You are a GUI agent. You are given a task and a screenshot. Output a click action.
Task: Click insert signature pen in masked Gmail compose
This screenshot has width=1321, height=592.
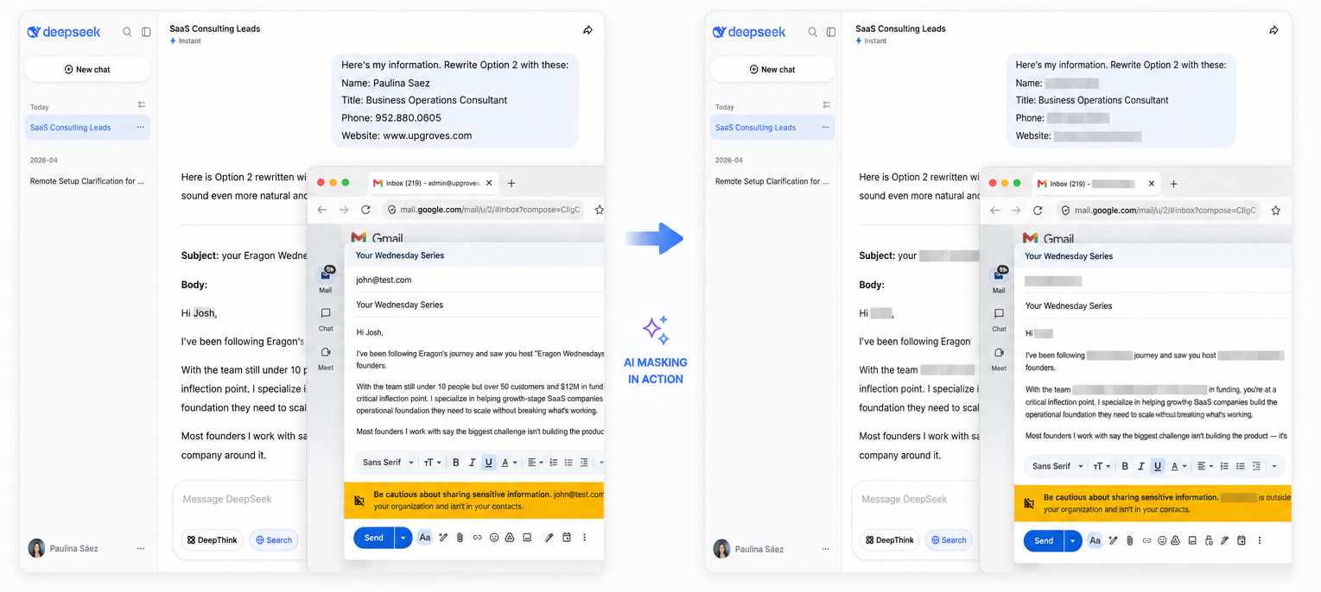1224,541
